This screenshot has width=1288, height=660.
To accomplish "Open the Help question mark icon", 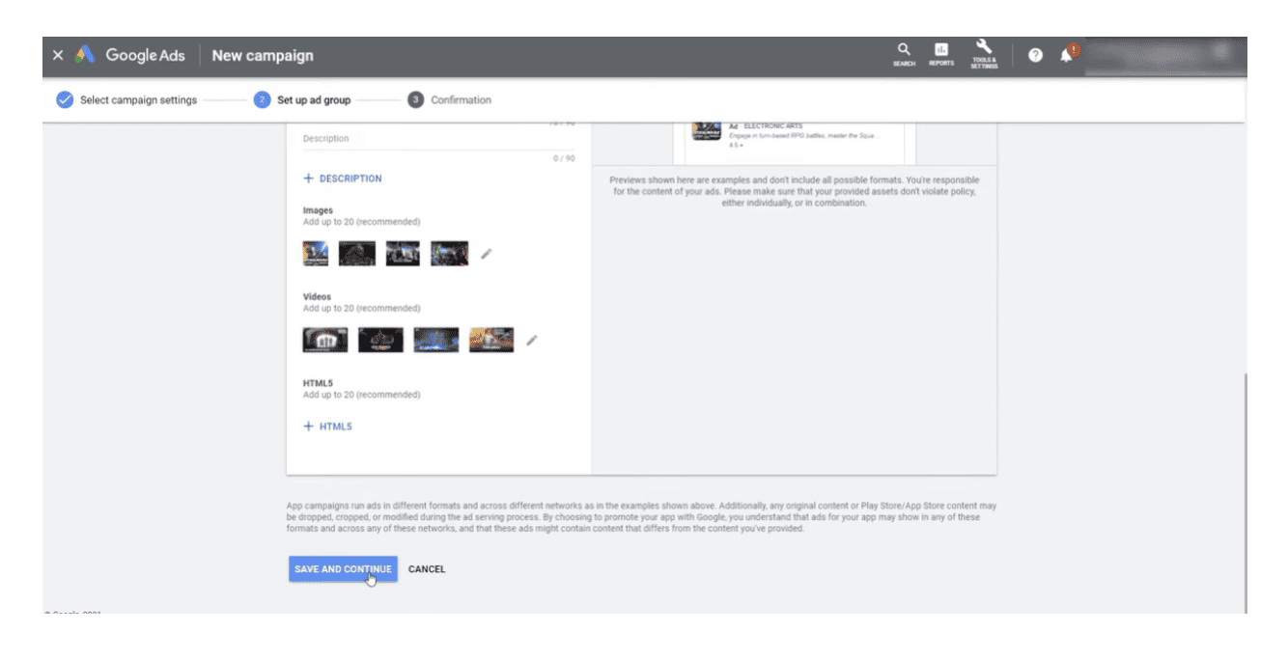I will pos(1035,56).
